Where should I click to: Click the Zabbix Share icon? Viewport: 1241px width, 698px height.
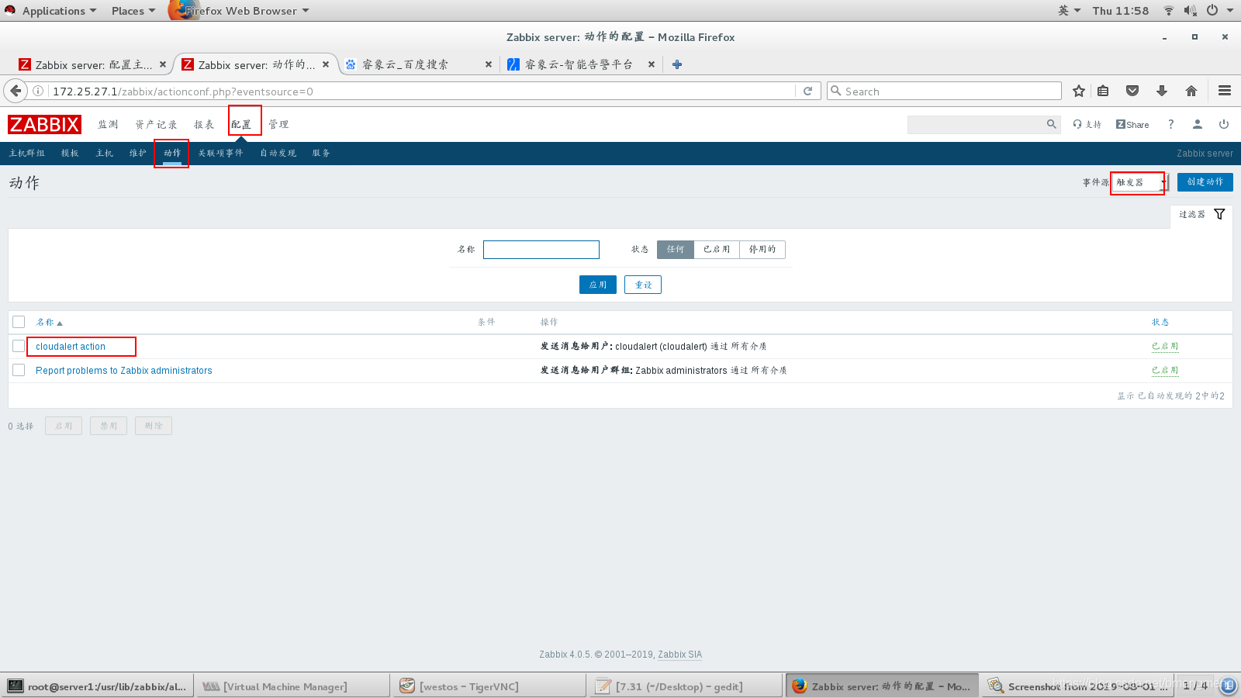(1132, 124)
